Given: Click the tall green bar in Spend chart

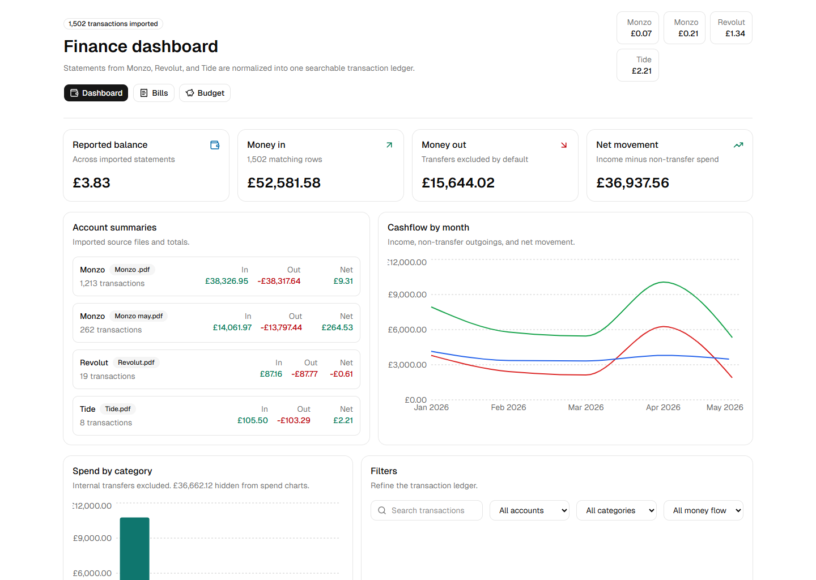Looking at the screenshot, I should 135,548.
